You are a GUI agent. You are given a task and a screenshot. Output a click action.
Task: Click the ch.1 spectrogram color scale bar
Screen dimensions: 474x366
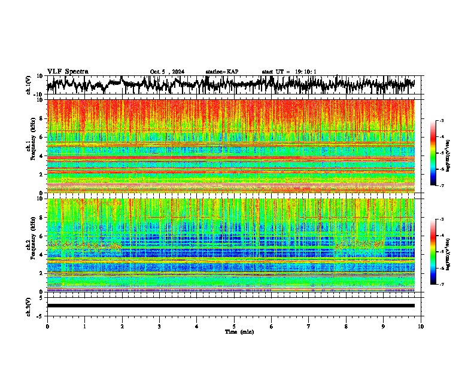tap(433, 153)
